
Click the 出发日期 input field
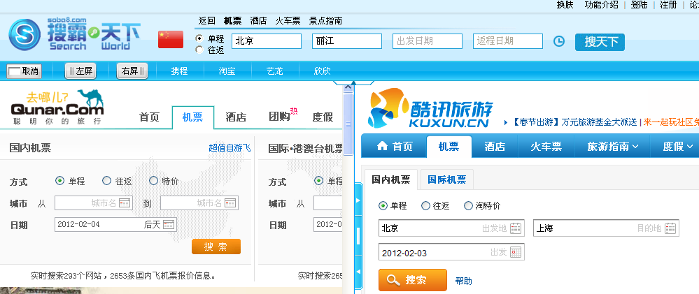click(427, 41)
